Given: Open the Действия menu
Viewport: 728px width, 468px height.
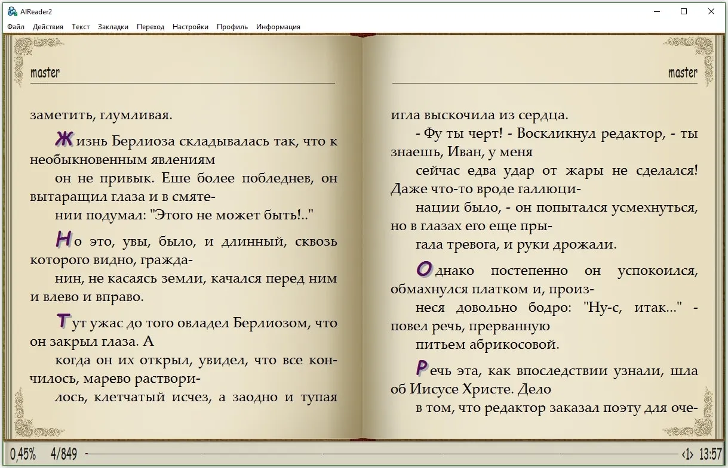Looking at the screenshot, I should click(48, 27).
